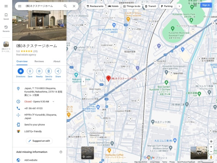Click the Suggest an edit button

pyautogui.click(x=39, y=141)
